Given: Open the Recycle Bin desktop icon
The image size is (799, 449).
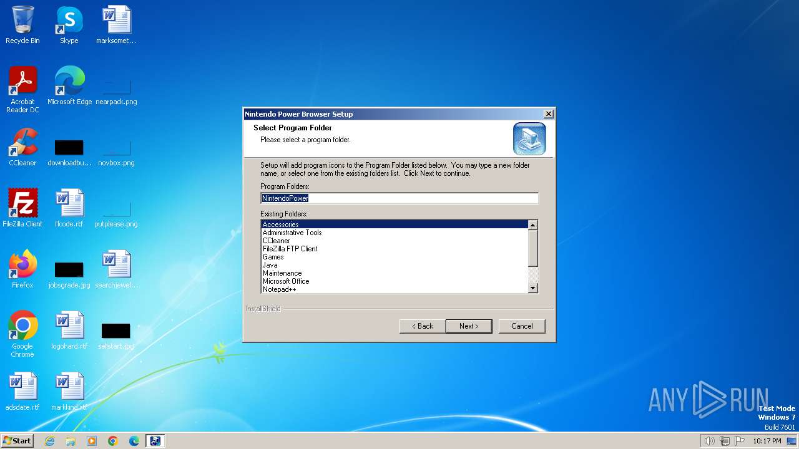Looking at the screenshot, I should [x=22, y=25].
